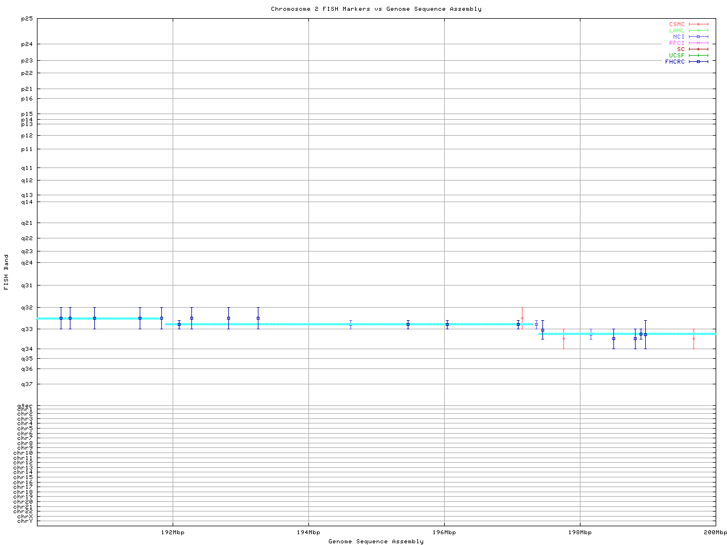Click the LANL legend line sample
This screenshot has width=727, height=545.
698,31
